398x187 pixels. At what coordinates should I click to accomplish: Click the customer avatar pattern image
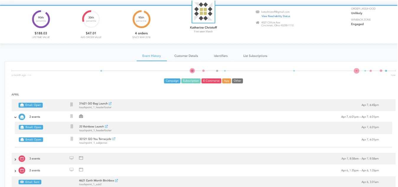[203, 12]
